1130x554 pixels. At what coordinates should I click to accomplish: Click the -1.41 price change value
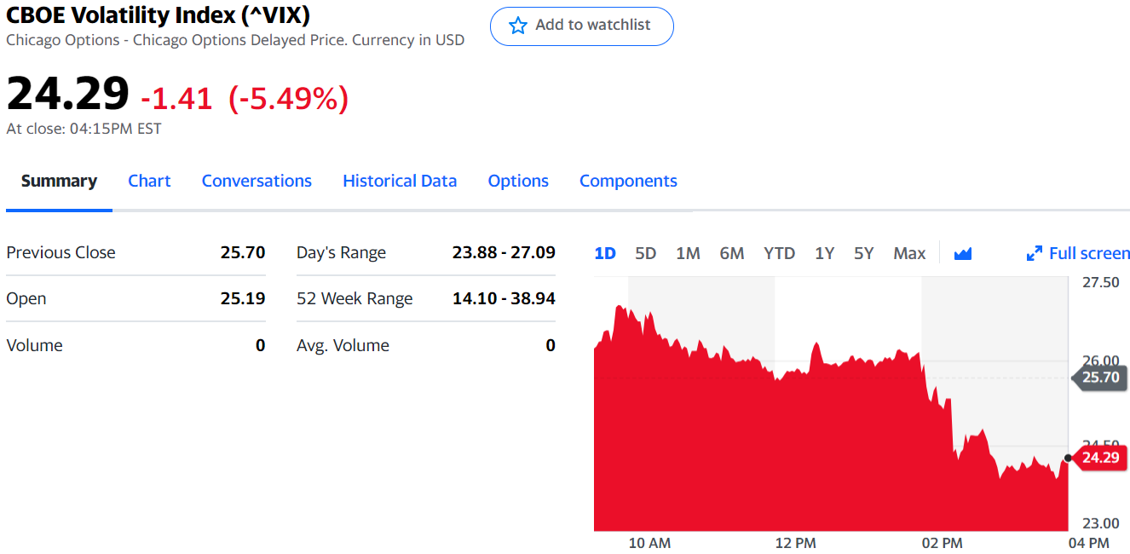coord(176,99)
